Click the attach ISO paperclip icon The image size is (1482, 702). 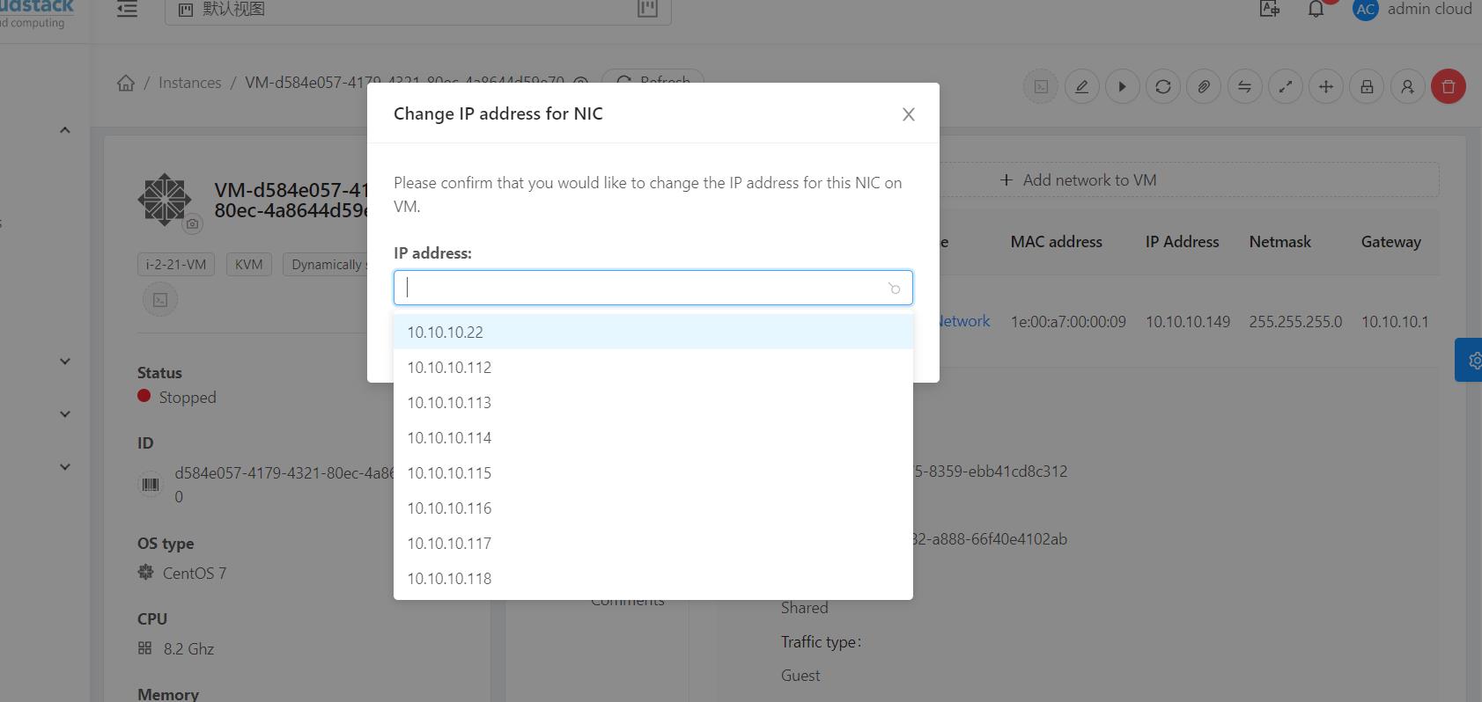pyautogui.click(x=1204, y=86)
